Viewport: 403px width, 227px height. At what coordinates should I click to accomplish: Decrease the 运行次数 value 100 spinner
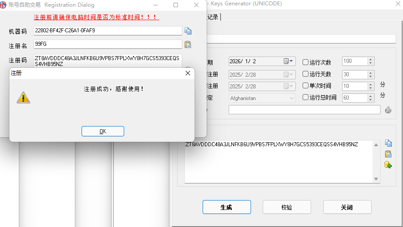pos(370,63)
